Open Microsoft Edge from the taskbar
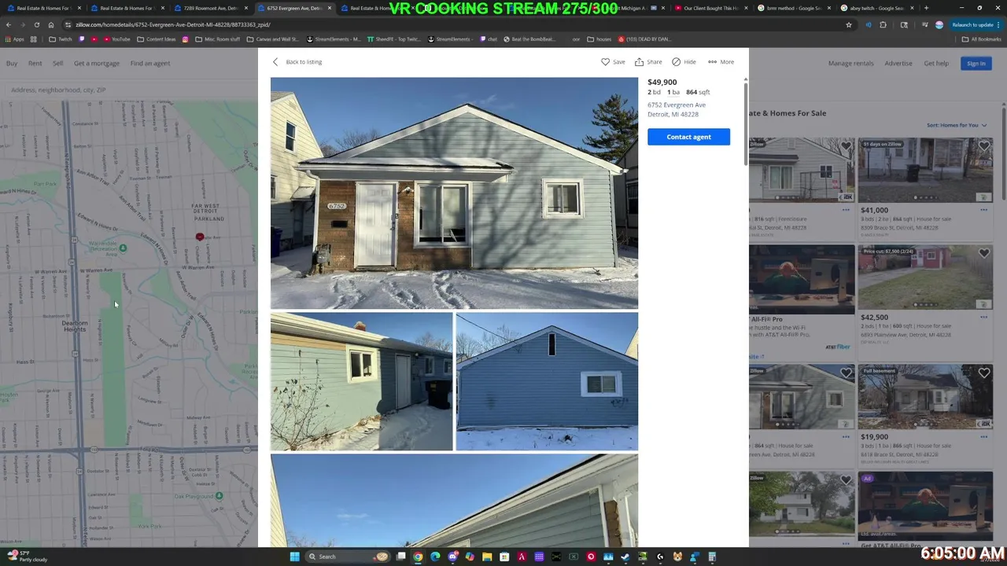 click(x=435, y=557)
